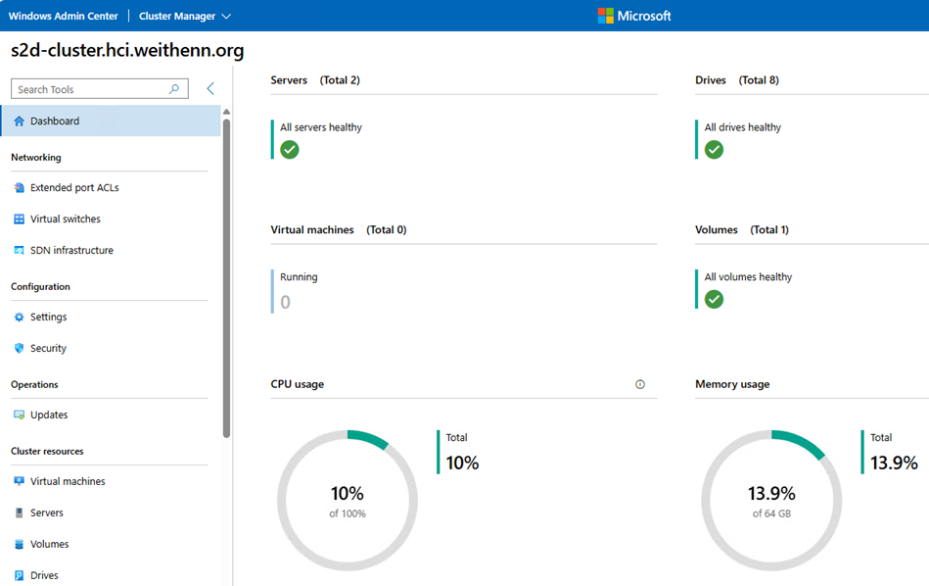Click inside the Search Tools field
This screenshot has height=586, width=929.
pyautogui.click(x=88, y=89)
